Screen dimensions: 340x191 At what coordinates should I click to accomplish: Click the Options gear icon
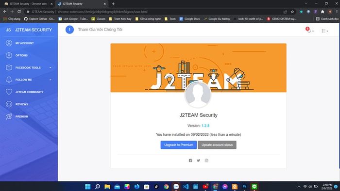pos(9,55)
